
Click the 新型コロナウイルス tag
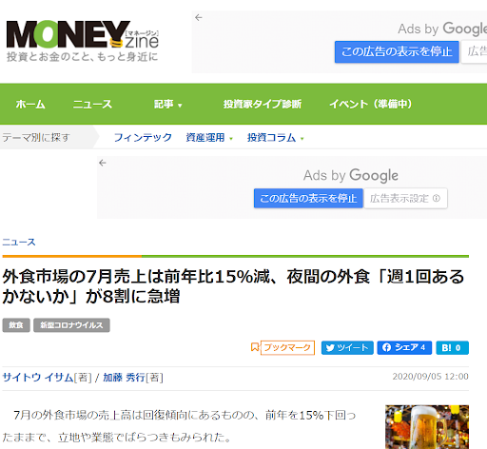(71, 325)
